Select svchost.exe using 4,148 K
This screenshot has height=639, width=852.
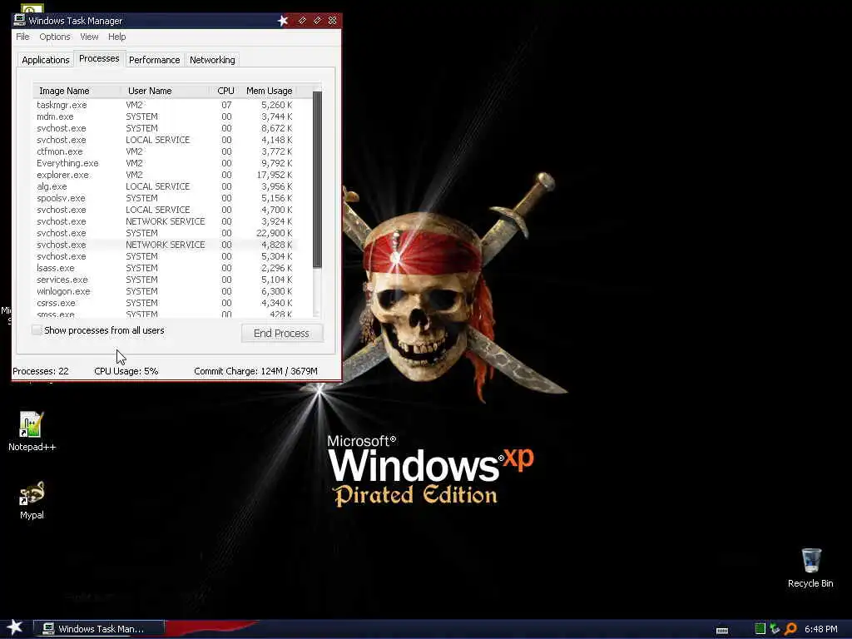(x=166, y=140)
